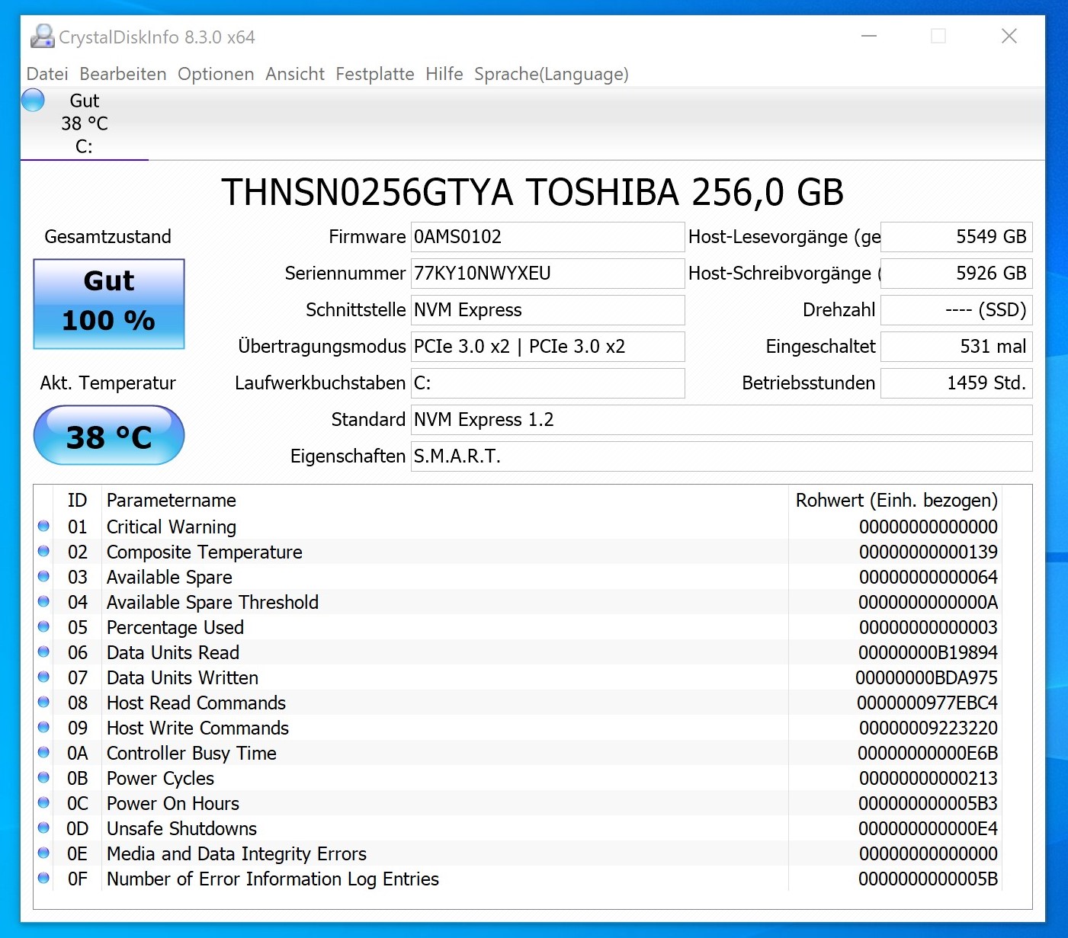Click status dot of Media and Data Integrity Errors
1068x938 pixels.
tap(43, 853)
